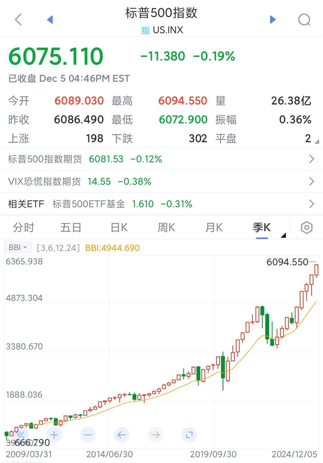Screen dimensions: 323x463
Task: Tap the 上涨 count 198
Action: (95, 138)
